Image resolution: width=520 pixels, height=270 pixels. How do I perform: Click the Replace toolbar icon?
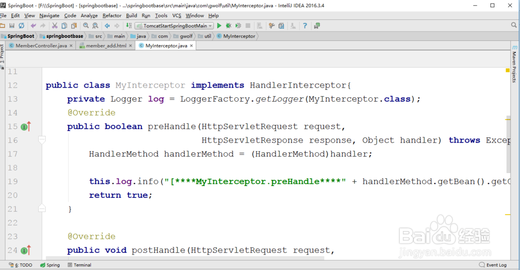pyautogui.click(x=96, y=26)
